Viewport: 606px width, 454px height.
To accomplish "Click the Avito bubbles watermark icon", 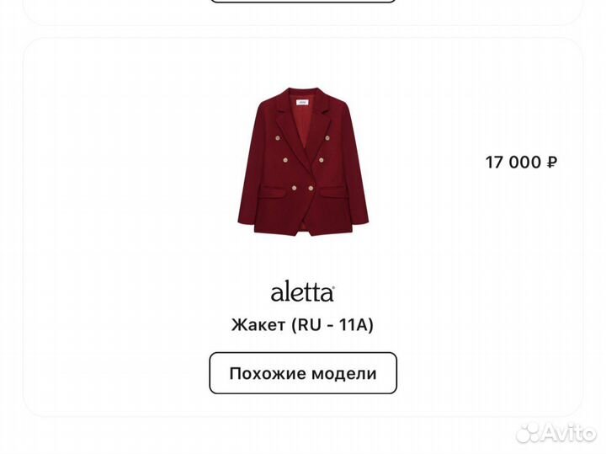I will click(529, 432).
